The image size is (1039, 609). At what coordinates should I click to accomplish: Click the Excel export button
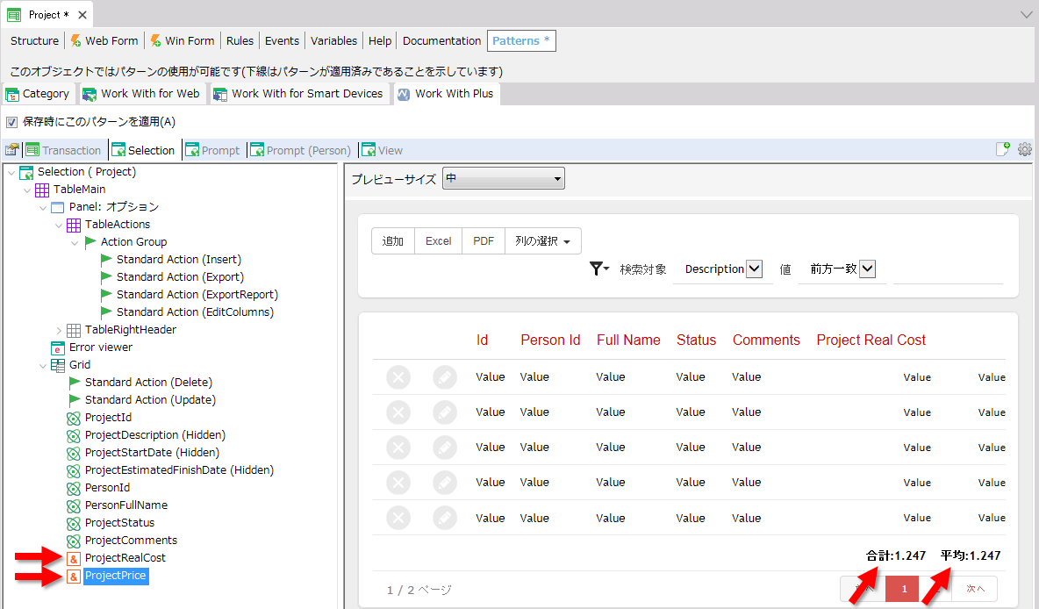click(439, 241)
